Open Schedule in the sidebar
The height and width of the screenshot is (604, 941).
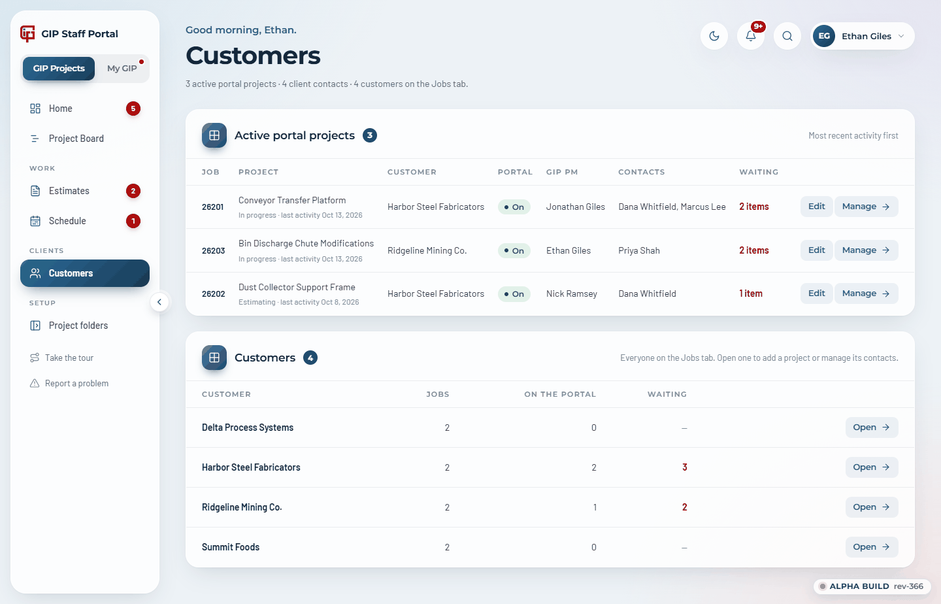tap(85, 221)
